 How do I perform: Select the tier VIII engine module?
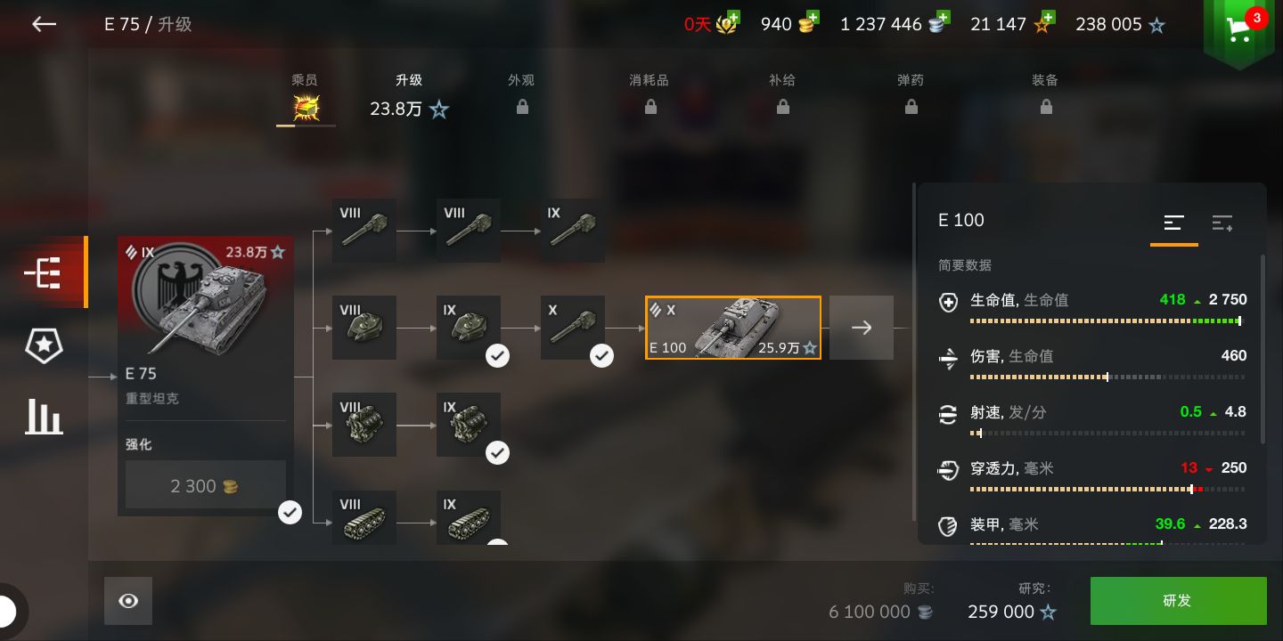(364, 425)
